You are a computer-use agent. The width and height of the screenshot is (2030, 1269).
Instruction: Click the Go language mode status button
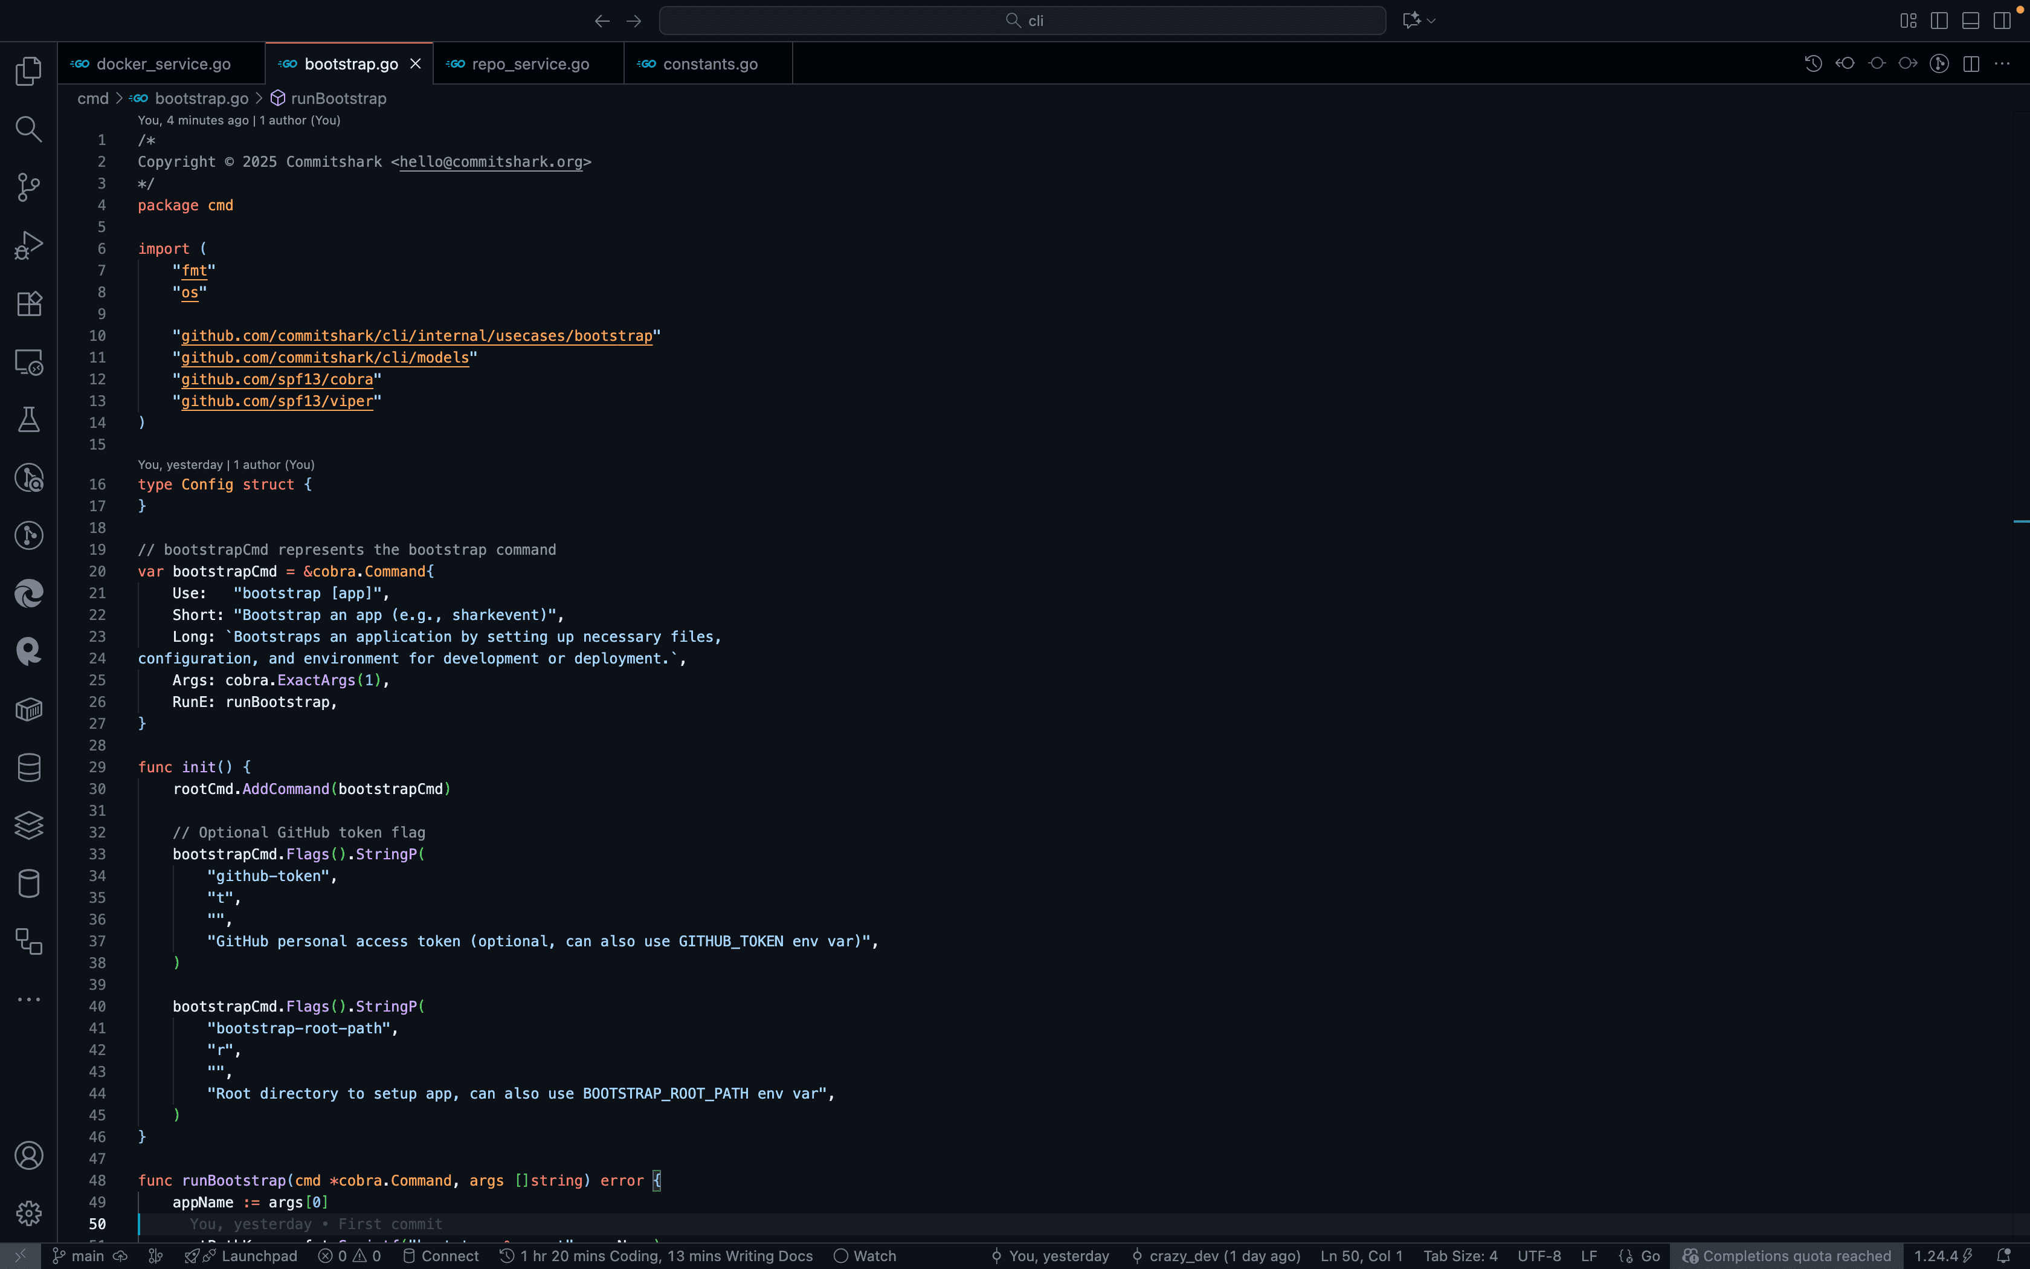[1649, 1256]
